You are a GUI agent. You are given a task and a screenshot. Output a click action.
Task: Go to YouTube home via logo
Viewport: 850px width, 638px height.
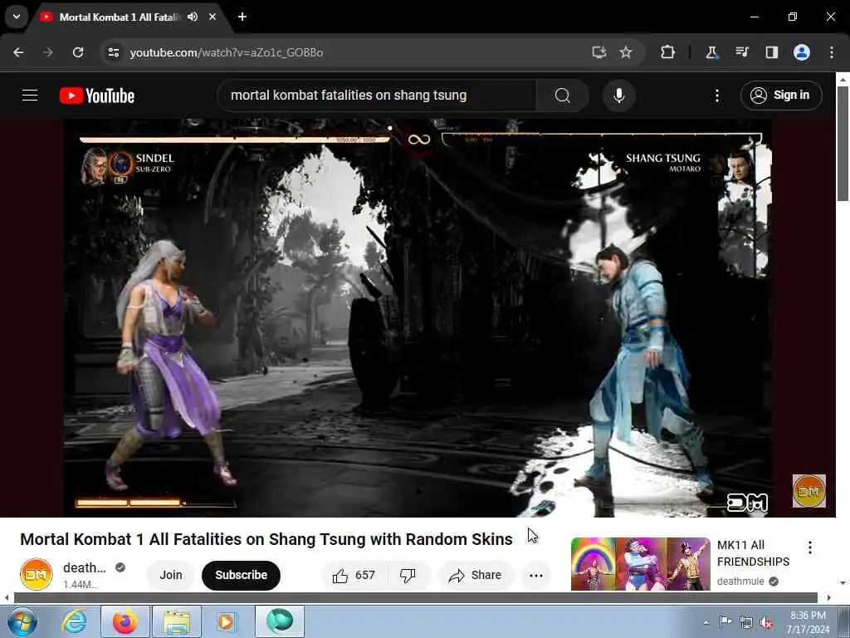click(97, 96)
